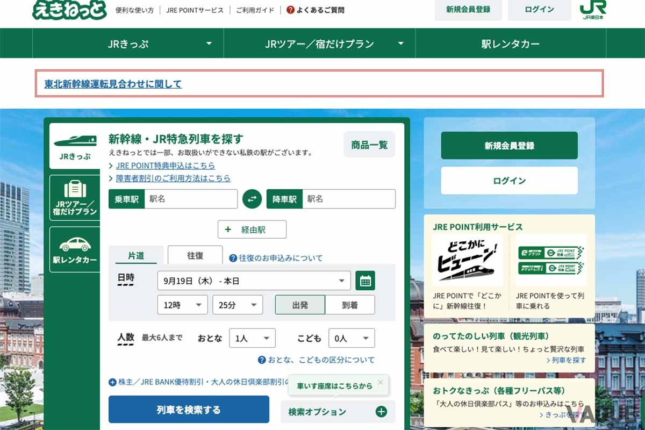This screenshot has width=645, height=430.
Task: Click the 乗車駅 station name field
Action: 190,199
